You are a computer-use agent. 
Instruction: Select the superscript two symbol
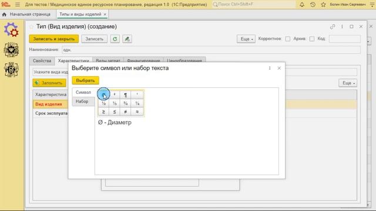[115, 94]
